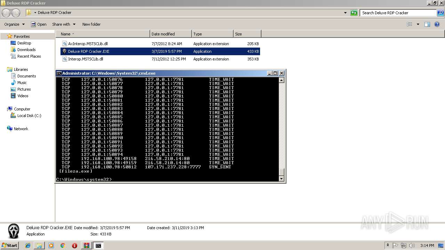Viewport: 445px width, 250px height.
Task: Toggle the preview pane icon
Action: 427,24
